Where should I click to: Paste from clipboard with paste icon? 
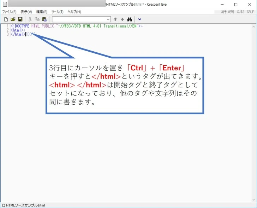coord(44,19)
